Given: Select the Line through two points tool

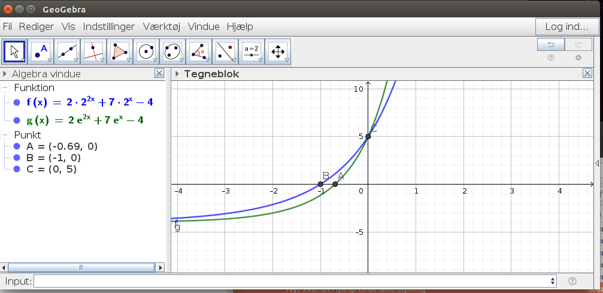Looking at the screenshot, I should coord(67,52).
